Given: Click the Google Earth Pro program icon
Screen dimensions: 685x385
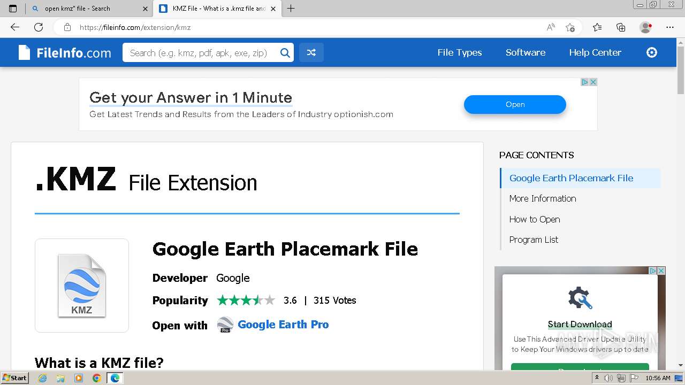Looking at the screenshot, I should 225,325.
